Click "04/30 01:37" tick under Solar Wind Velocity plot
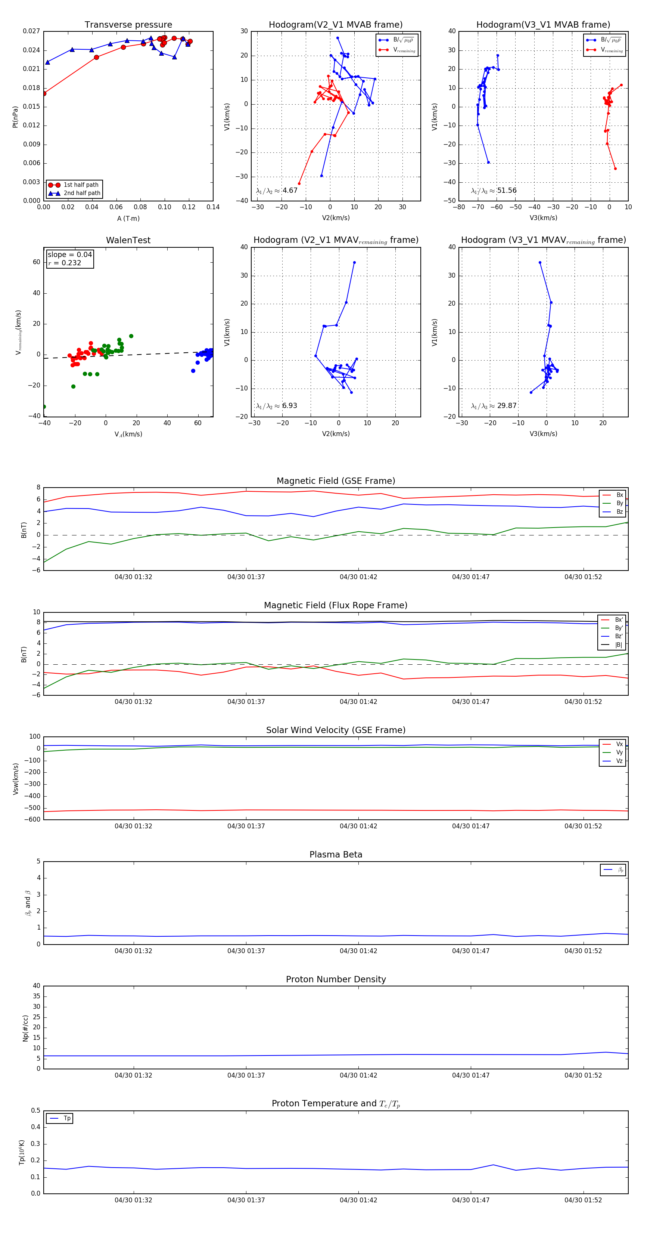 (246, 826)
